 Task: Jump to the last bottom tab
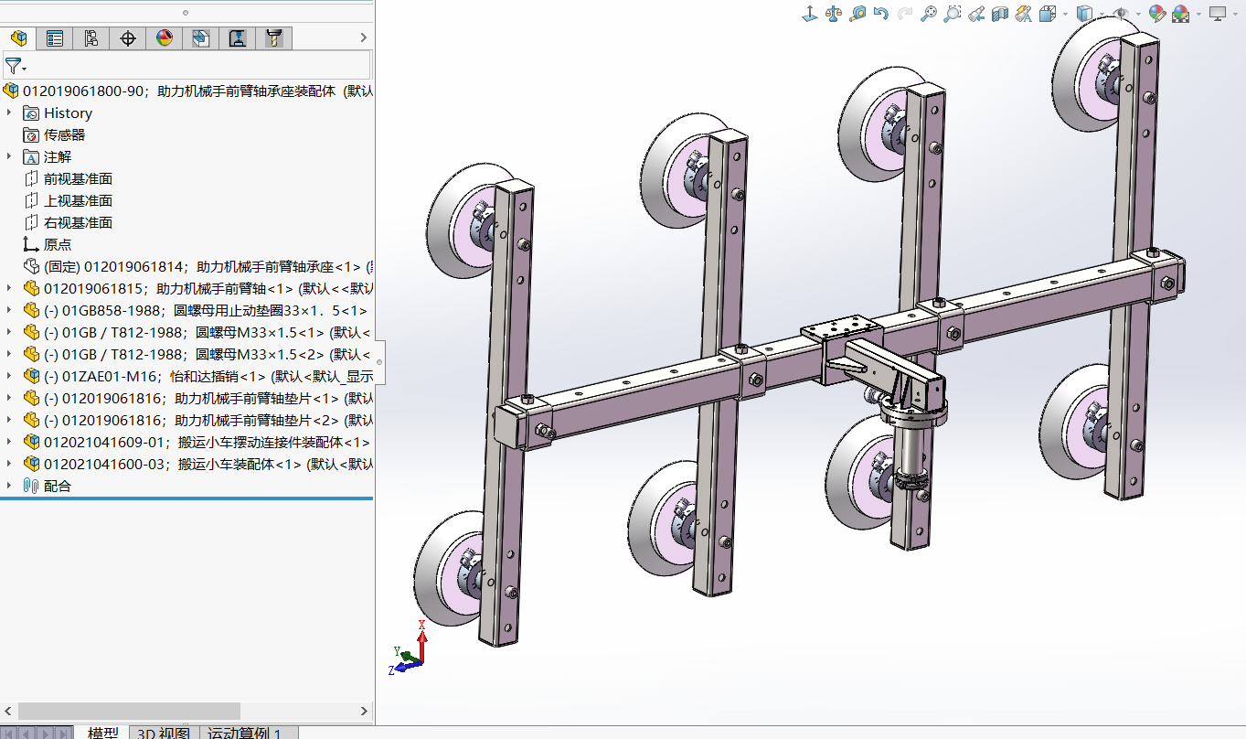65,733
